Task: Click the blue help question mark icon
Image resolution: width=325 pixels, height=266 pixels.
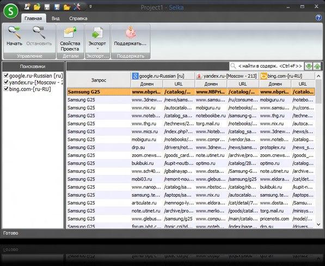Action: (x=318, y=18)
